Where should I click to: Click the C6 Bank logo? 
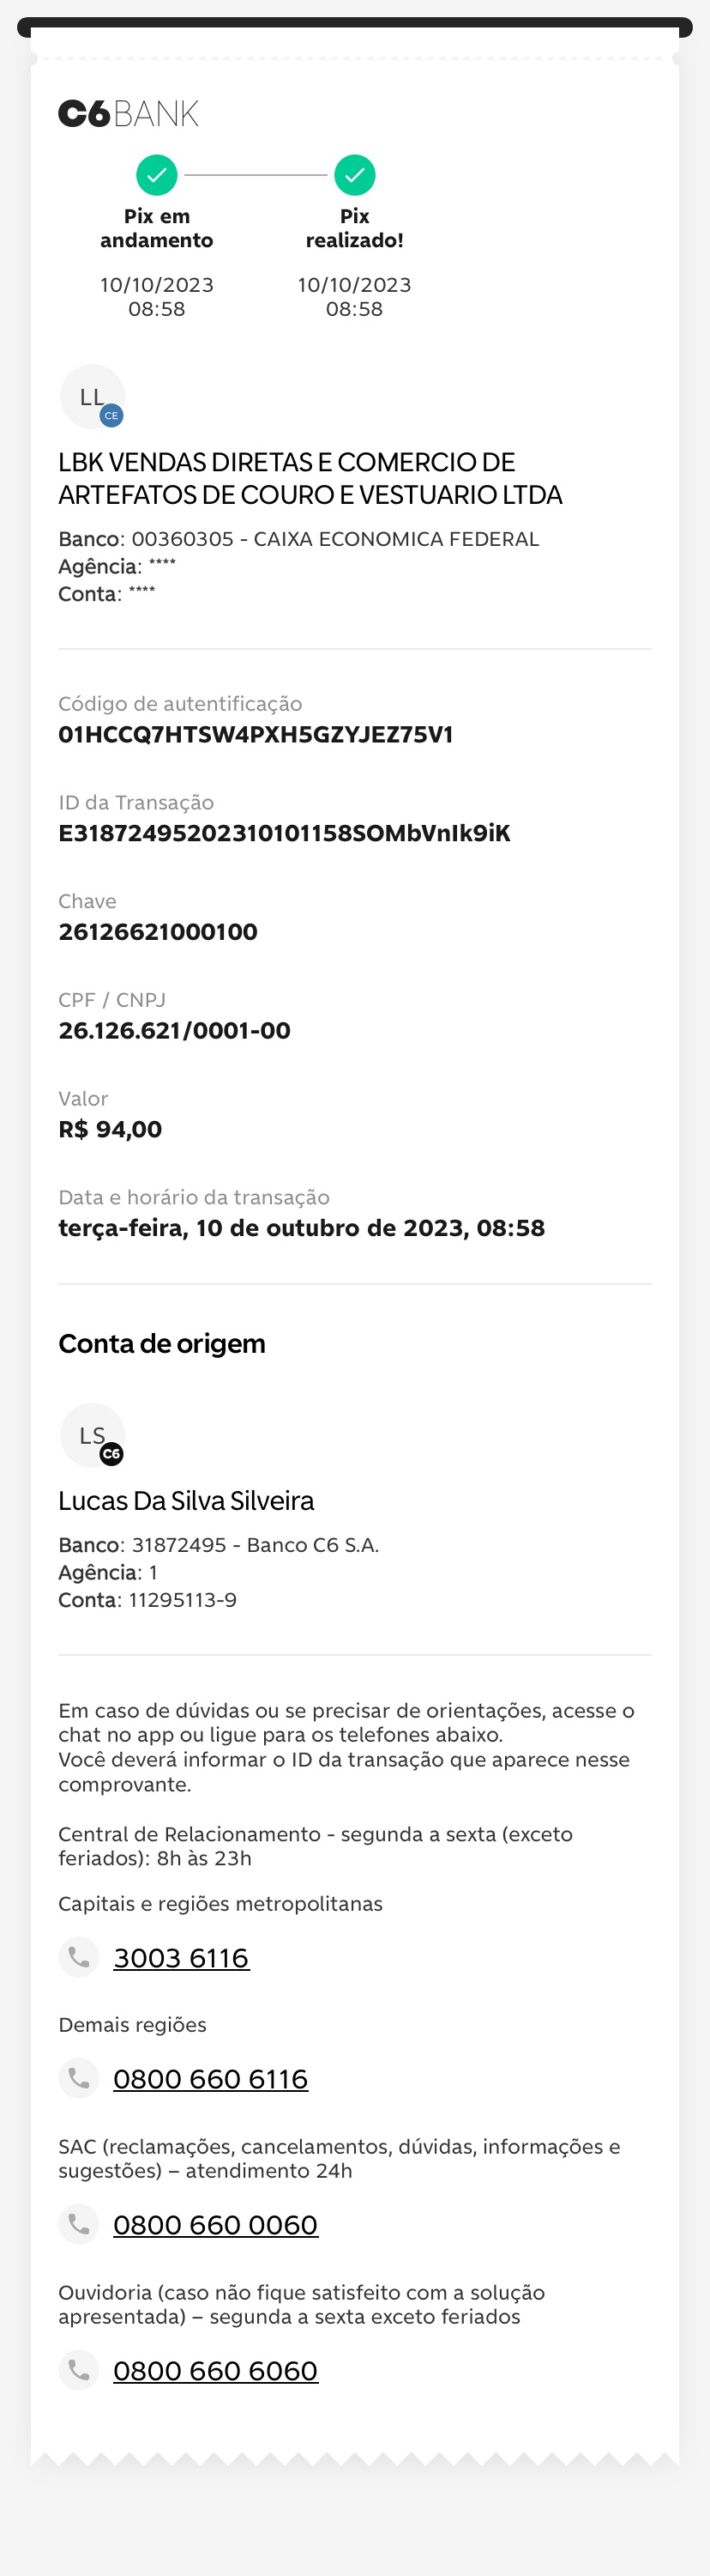[x=128, y=114]
